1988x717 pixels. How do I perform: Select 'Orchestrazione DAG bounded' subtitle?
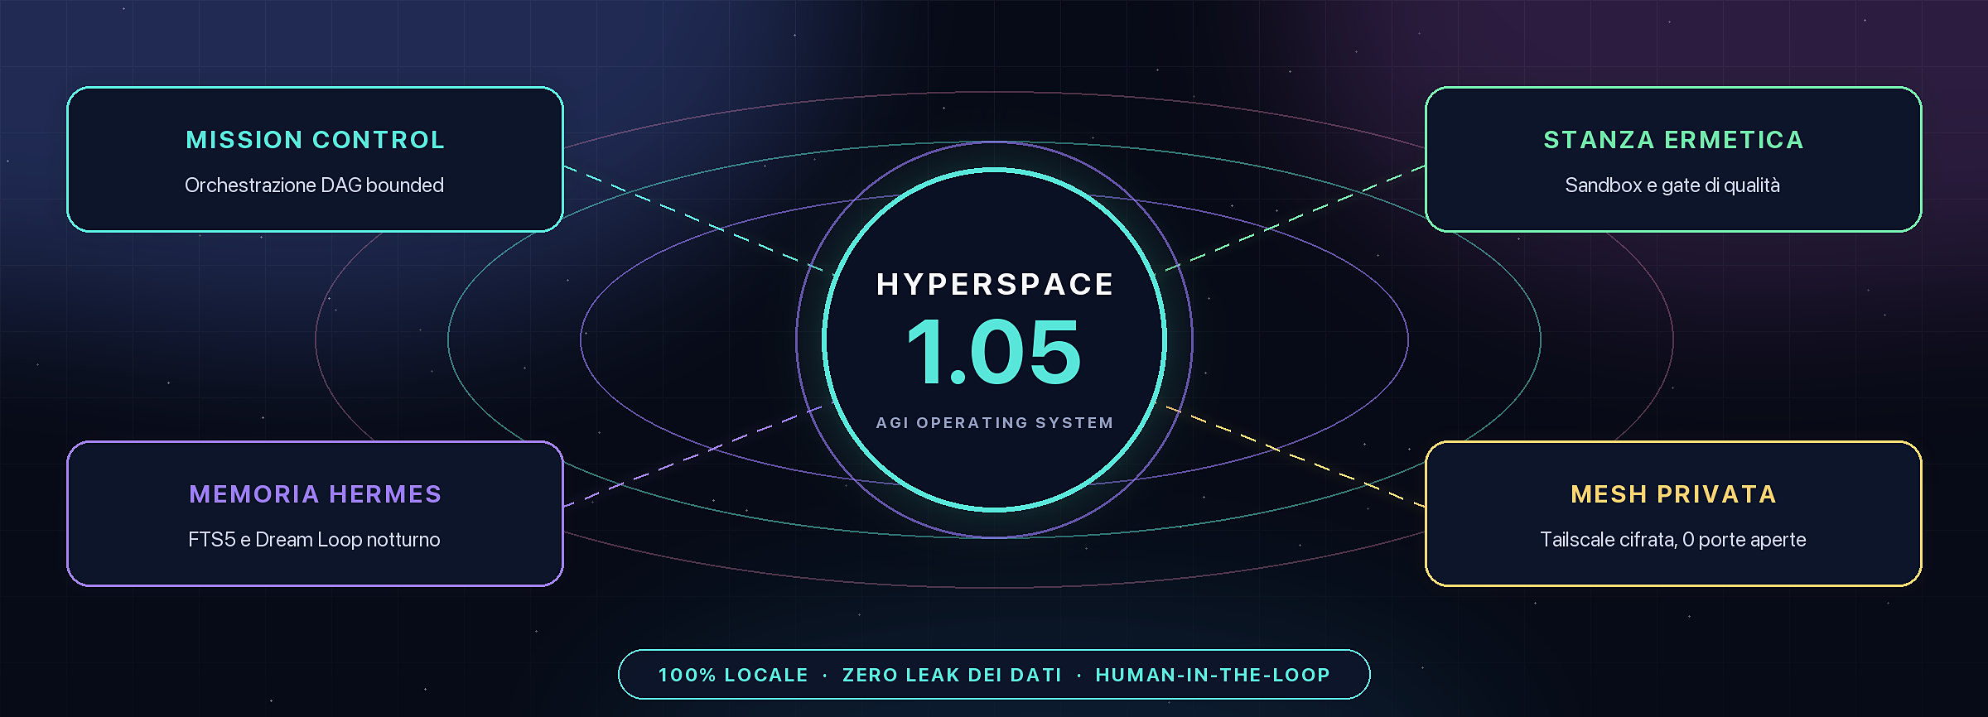pos(314,185)
